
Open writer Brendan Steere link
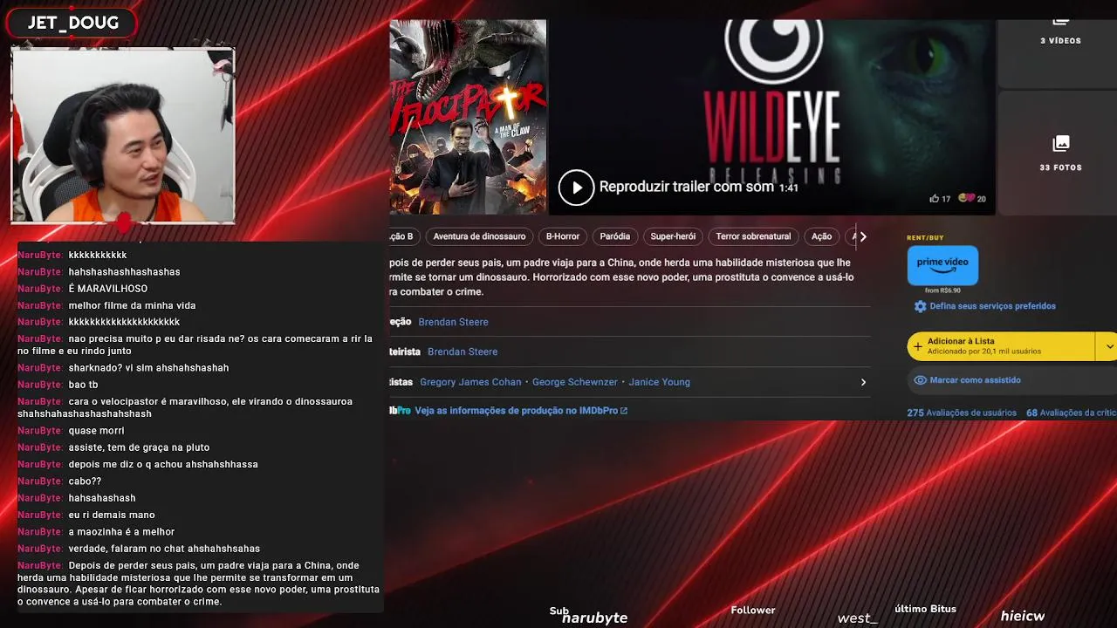[x=463, y=352]
